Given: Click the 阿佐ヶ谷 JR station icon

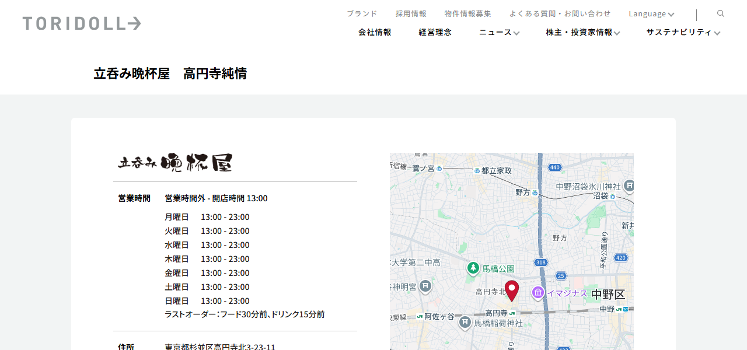Looking at the screenshot, I should point(420,316).
